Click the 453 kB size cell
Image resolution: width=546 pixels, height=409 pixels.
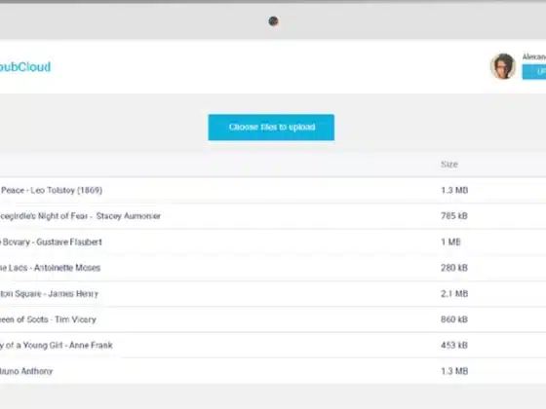click(454, 346)
